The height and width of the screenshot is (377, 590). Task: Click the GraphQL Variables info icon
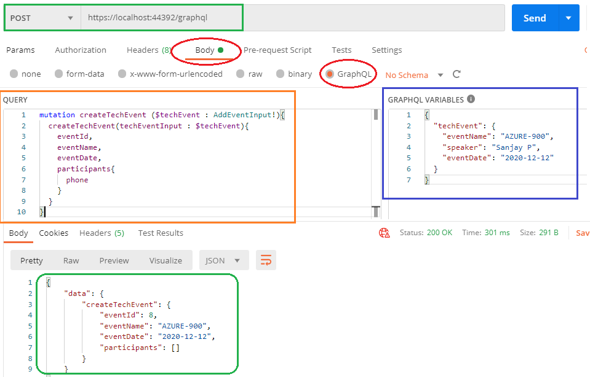471,99
